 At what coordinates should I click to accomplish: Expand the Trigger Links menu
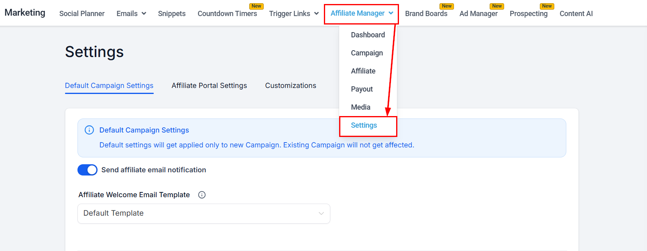click(294, 14)
